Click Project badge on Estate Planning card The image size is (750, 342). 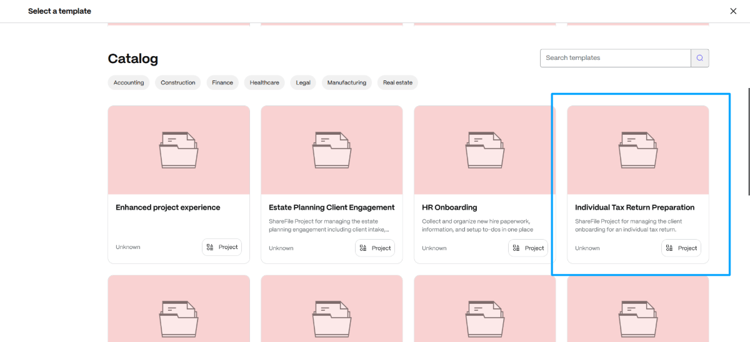tap(375, 248)
